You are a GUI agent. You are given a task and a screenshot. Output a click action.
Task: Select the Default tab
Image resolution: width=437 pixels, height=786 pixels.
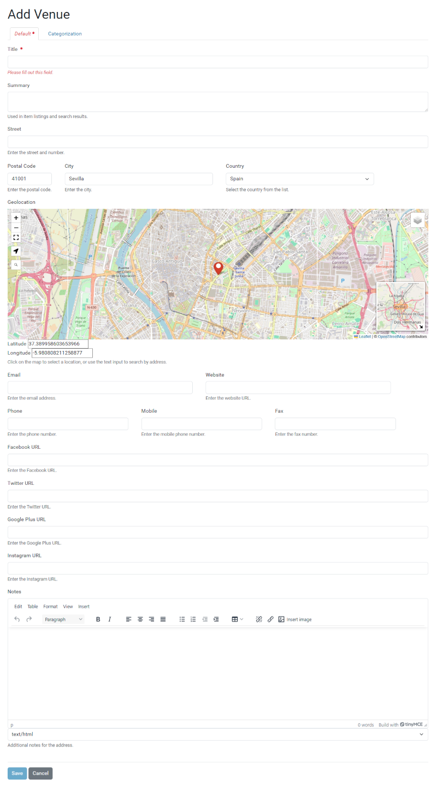[24, 33]
